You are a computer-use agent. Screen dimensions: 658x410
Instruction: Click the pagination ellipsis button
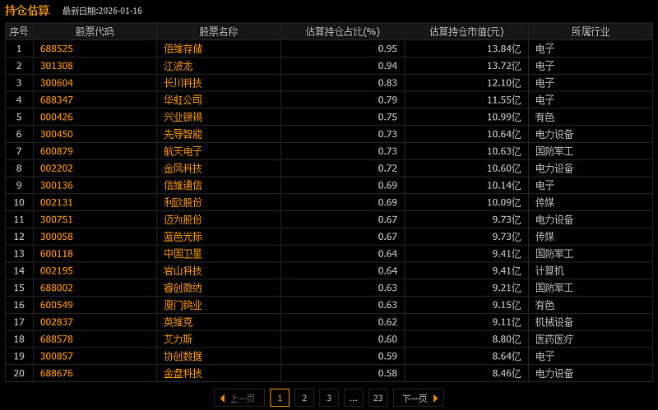[354, 398]
